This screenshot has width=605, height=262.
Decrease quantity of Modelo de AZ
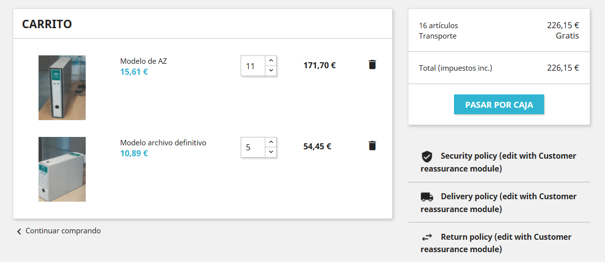coord(270,71)
